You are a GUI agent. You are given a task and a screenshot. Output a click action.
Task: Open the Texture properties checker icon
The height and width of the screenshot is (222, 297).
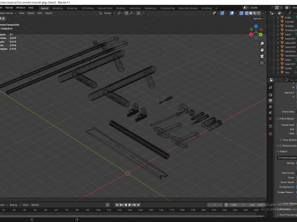coord(270,134)
